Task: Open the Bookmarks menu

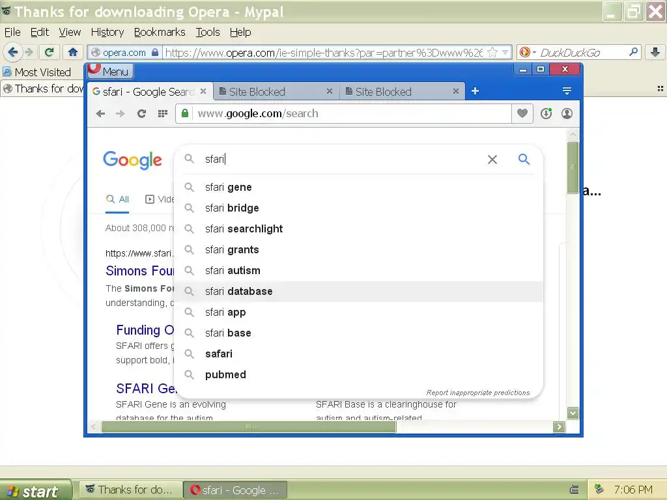Action: coord(160,33)
